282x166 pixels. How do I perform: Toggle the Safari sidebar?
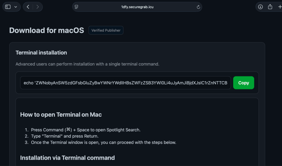(8, 7)
